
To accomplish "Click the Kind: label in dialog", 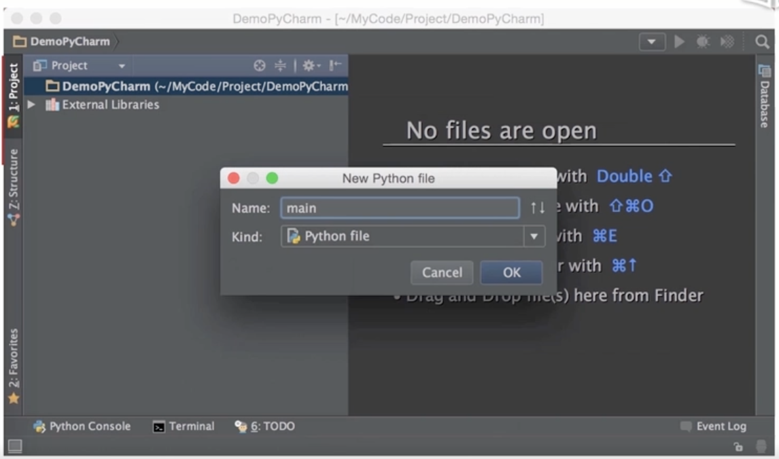I will click(x=247, y=237).
